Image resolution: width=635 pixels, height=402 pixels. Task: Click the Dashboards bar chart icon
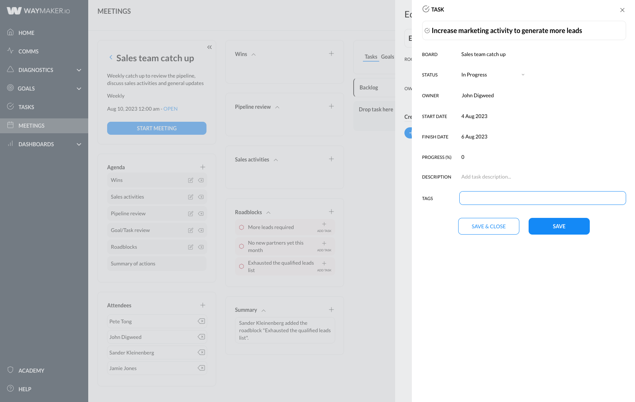coord(10,143)
